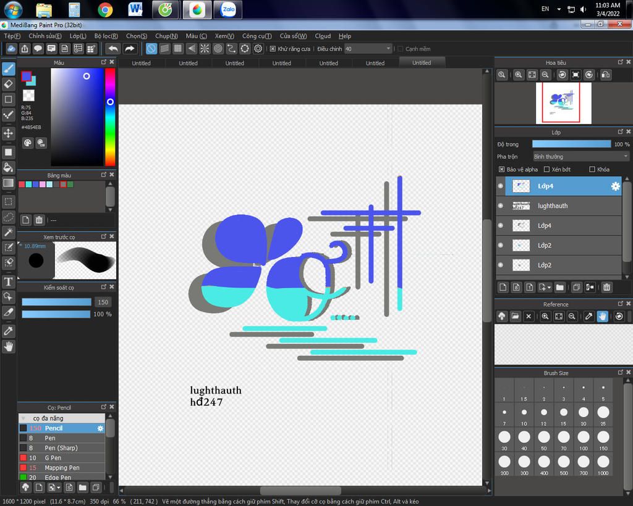Click the navigator canvas thumbnail
The width and height of the screenshot is (633, 506).
(x=564, y=103)
